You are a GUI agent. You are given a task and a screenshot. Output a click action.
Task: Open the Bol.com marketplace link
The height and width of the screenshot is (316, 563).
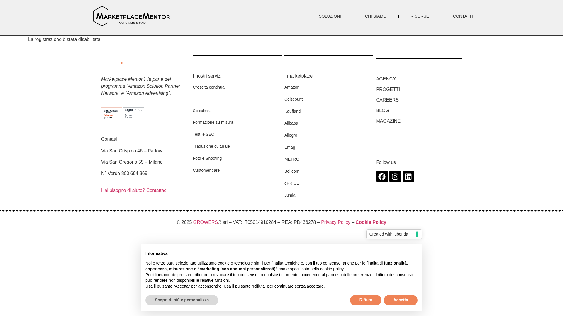coord(292,171)
